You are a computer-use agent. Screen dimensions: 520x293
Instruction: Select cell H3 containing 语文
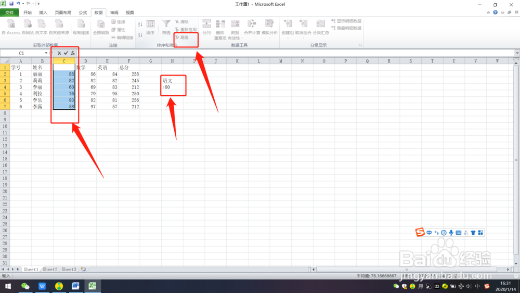(173, 81)
